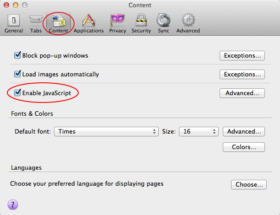Screen dimensions: 280x215
Task: Open the Default font dropdown showing Times
Action: point(106,132)
